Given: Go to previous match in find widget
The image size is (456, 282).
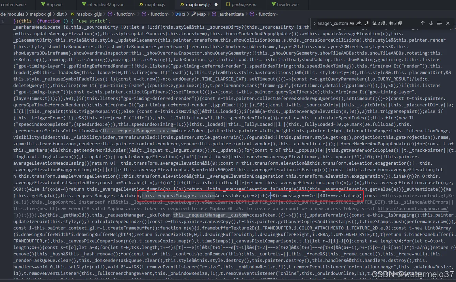Looking at the screenshot, I should pos(423,23).
